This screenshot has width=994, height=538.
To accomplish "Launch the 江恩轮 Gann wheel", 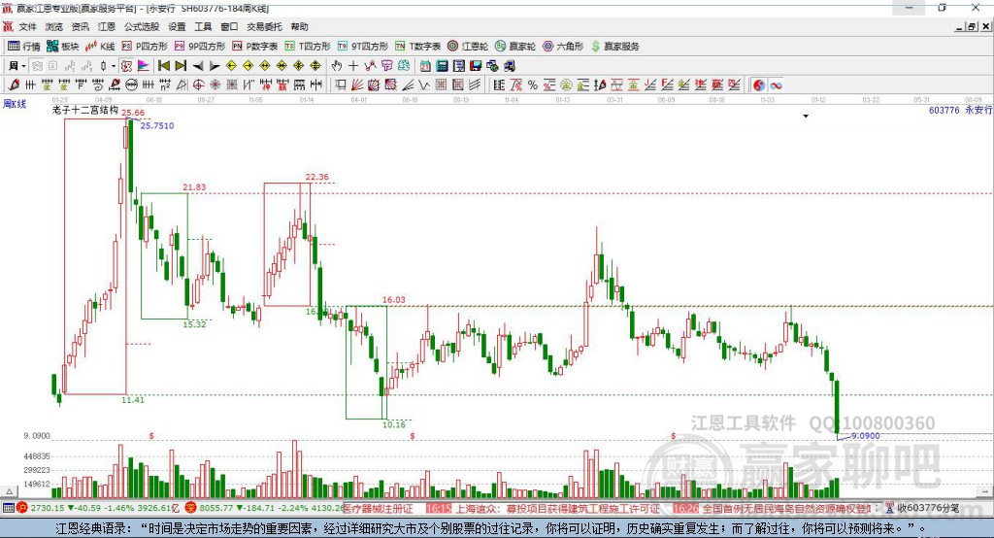I will click(x=468, y=47).
